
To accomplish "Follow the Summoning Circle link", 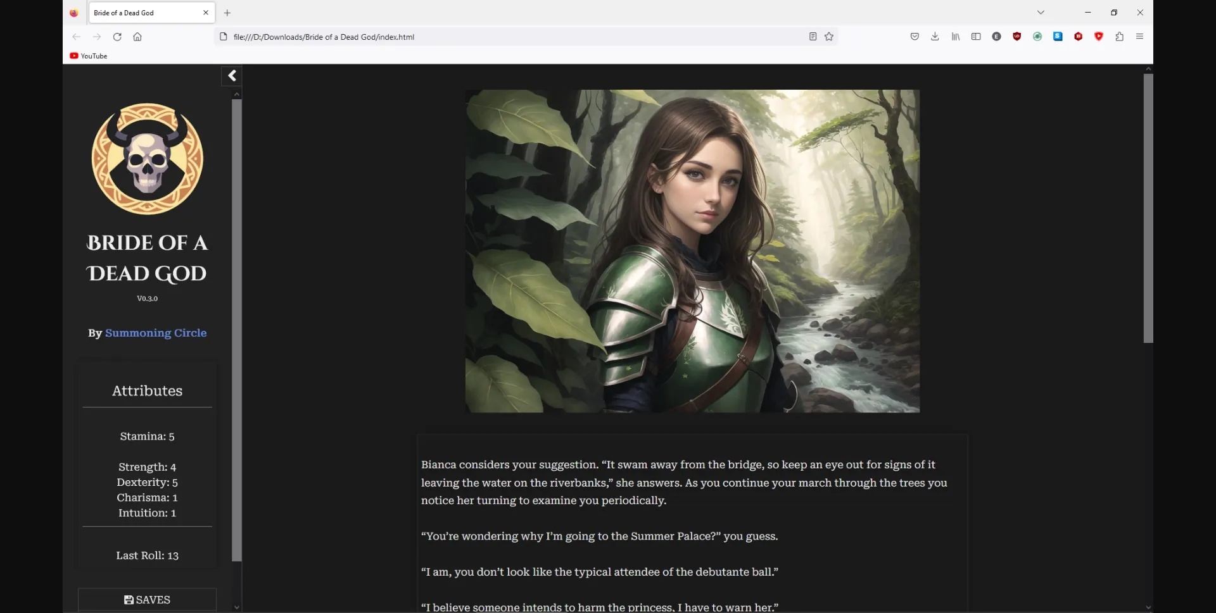I will [x=156, y=333].
